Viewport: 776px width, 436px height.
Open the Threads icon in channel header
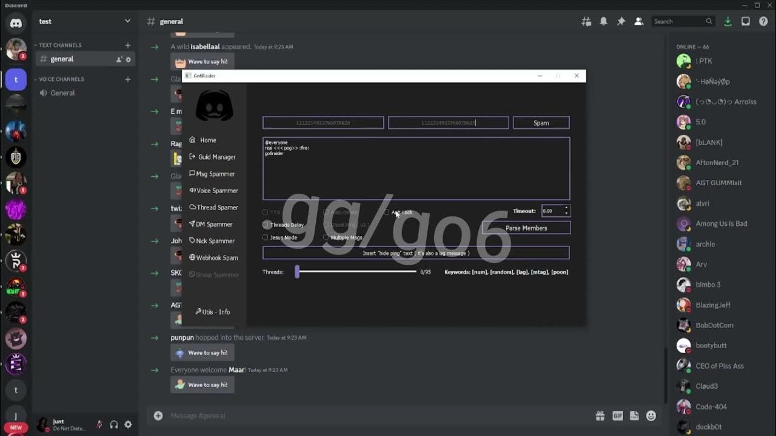586,21
